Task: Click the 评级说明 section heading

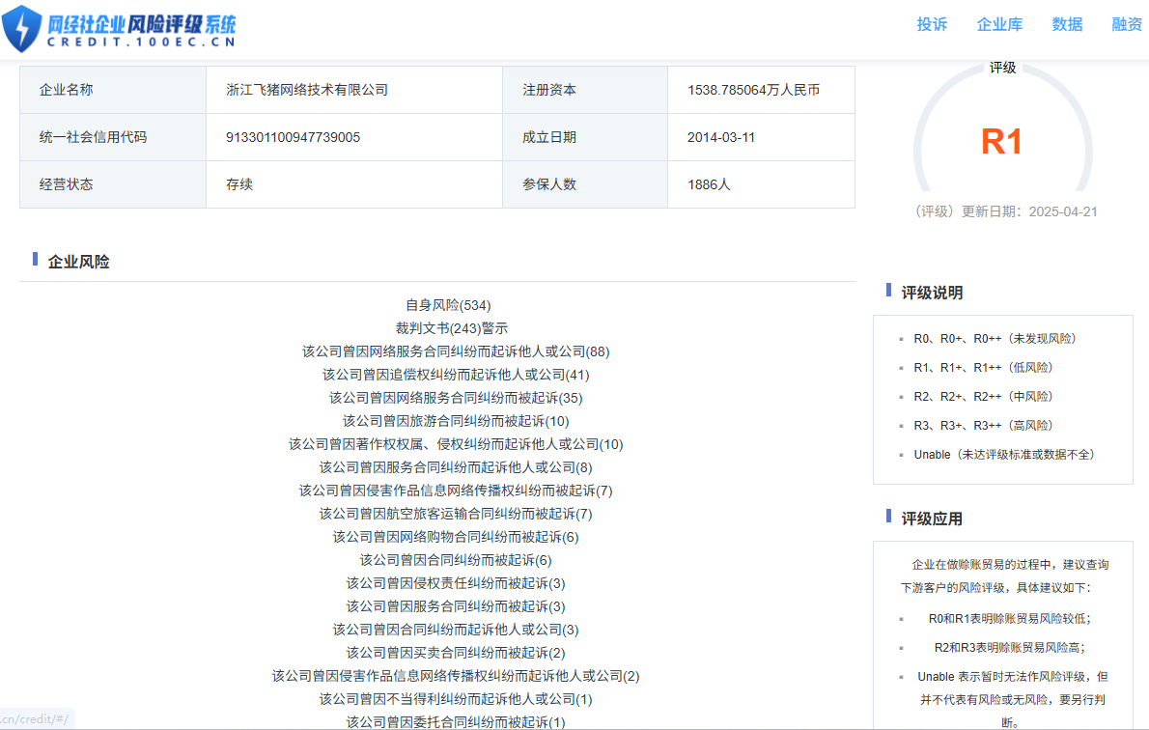Action: 932,293
